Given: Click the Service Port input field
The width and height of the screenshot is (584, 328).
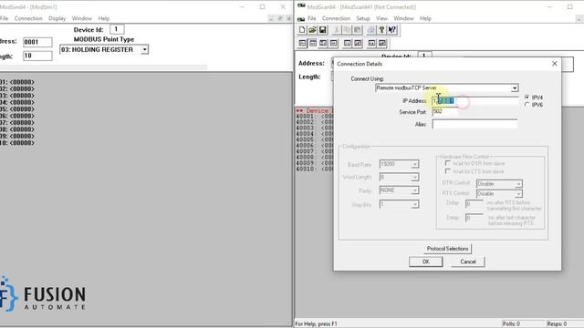Looking at the screenshot, I should 445,111.
